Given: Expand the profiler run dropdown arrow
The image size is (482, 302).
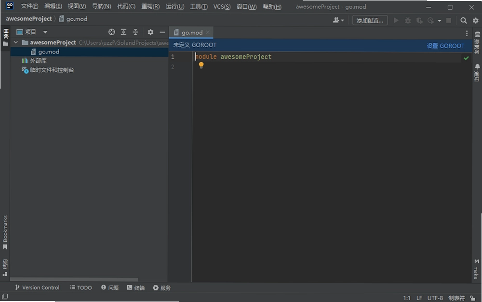Looking at the screenshot, I should click(439, 21).
